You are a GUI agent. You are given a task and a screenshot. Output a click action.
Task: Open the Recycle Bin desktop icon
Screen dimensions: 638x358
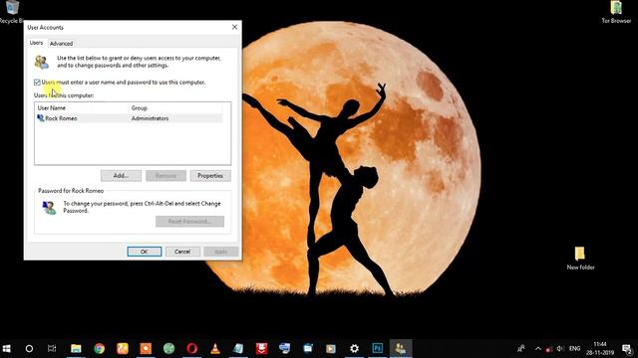(11, 11)
